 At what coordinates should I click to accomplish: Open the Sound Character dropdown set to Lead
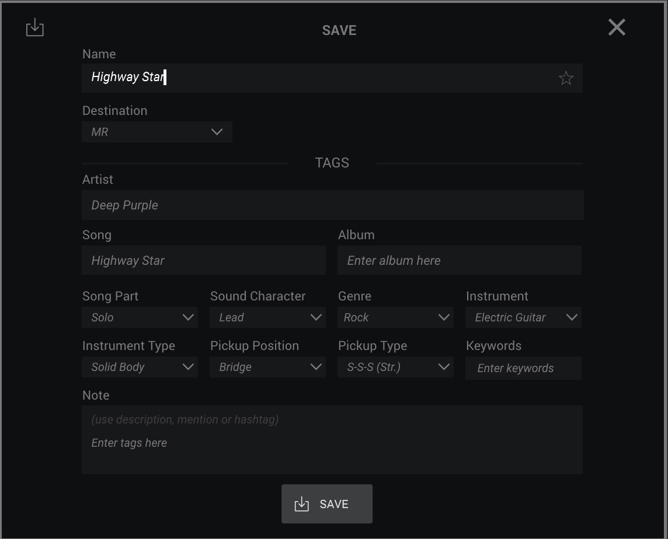click(267, 317)
